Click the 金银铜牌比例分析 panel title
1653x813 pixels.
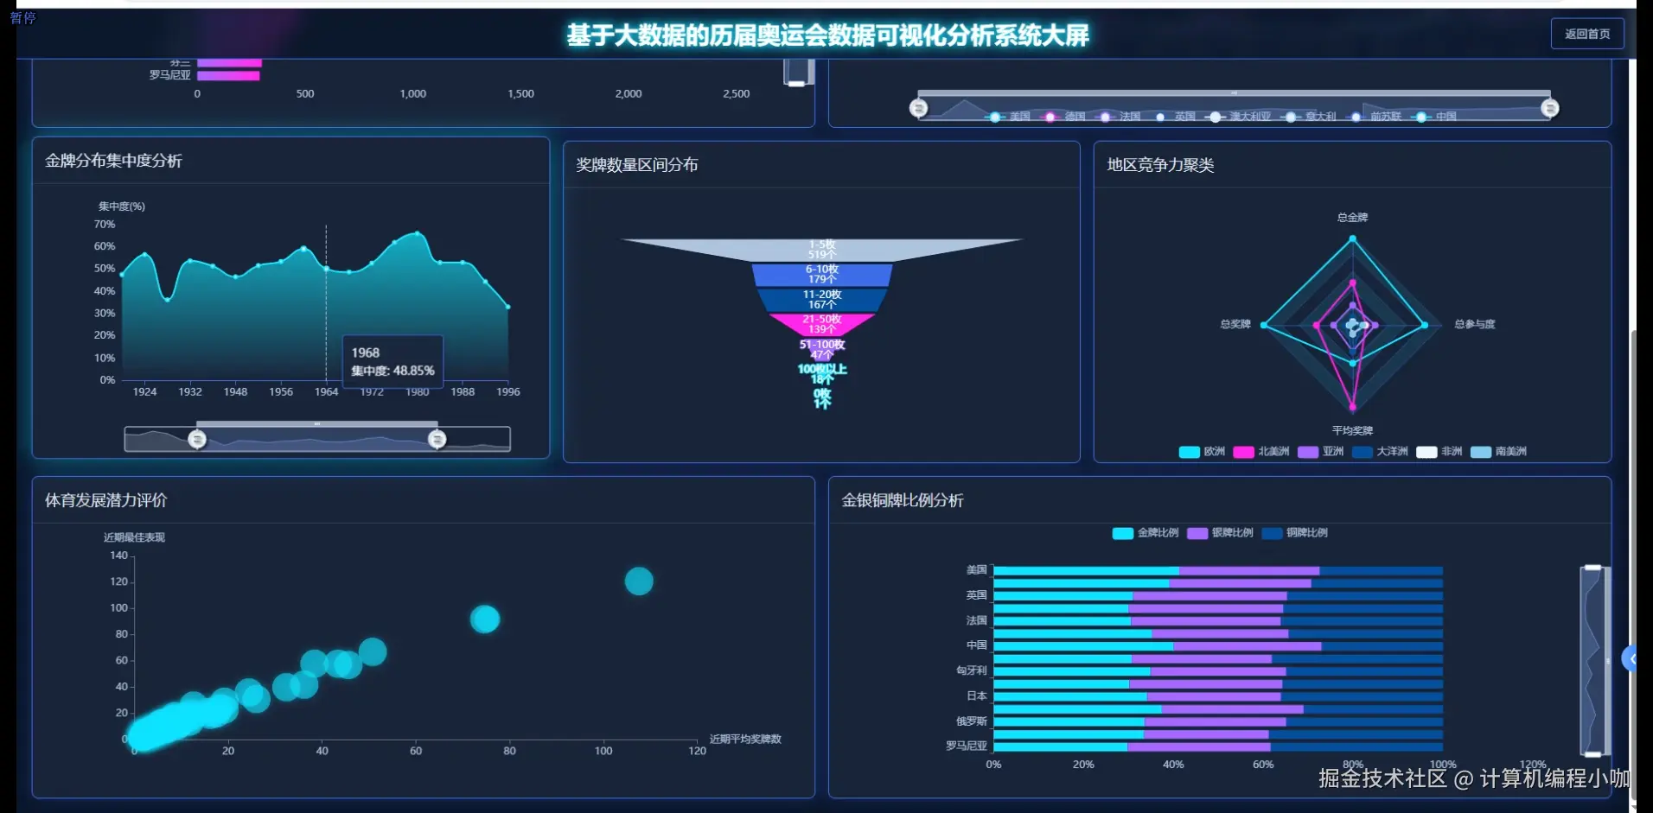(x=903, y=500)
